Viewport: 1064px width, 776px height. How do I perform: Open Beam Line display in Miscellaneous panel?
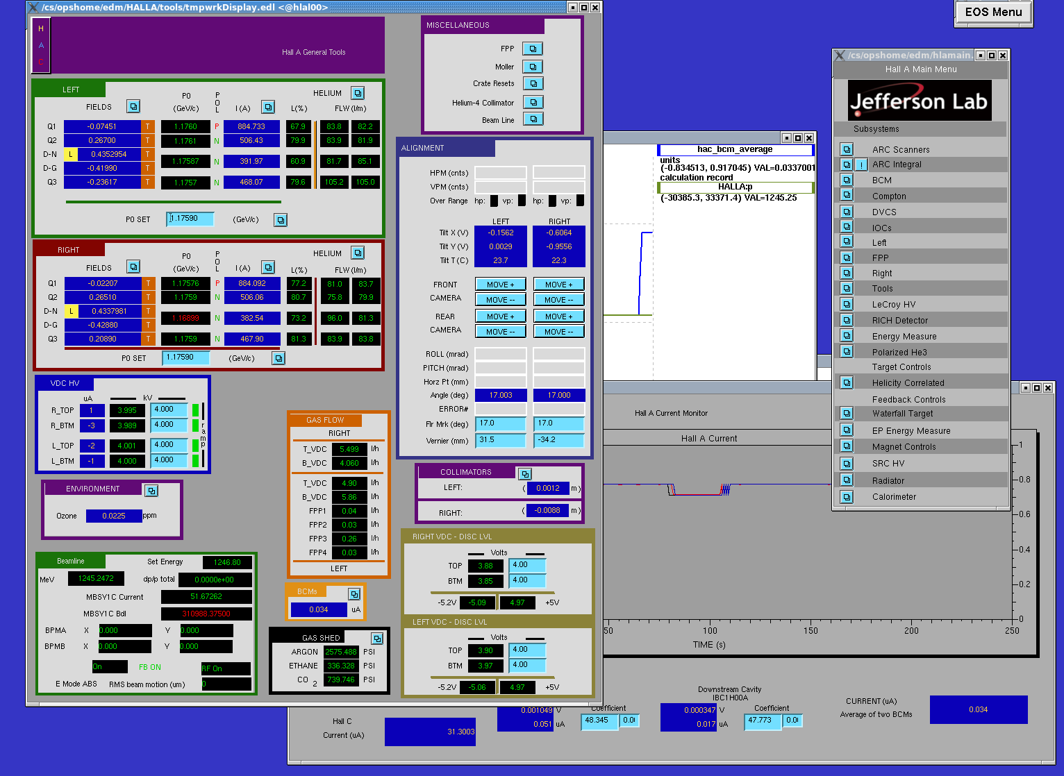click(533, 119)
